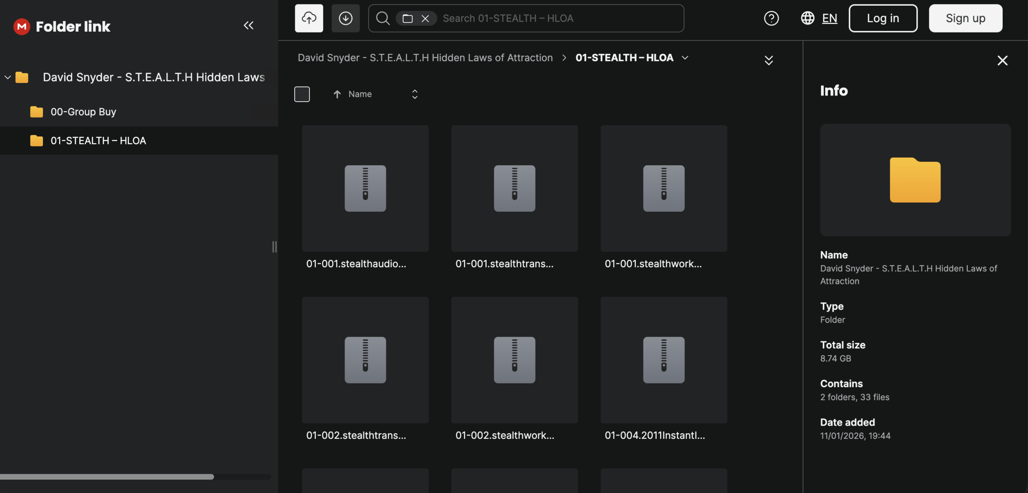This screenshot has height=493, width=1028.
Task: Collapse sidebar with double-chevron icon
Action: point(249,25)
